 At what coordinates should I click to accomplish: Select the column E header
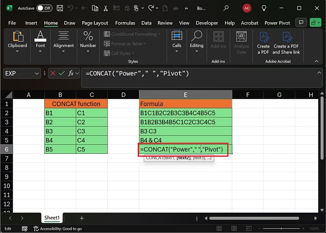tap(185, 95)
